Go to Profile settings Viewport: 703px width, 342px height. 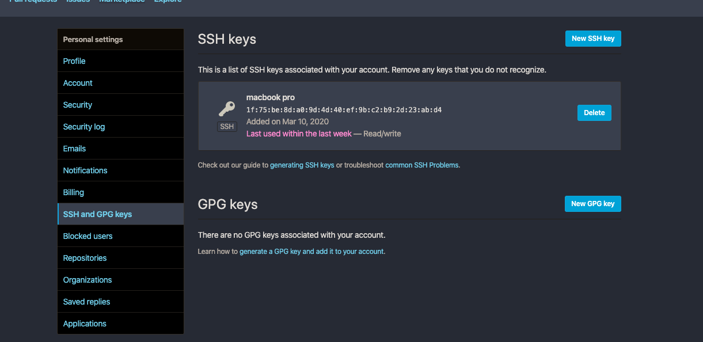point(74,61)
